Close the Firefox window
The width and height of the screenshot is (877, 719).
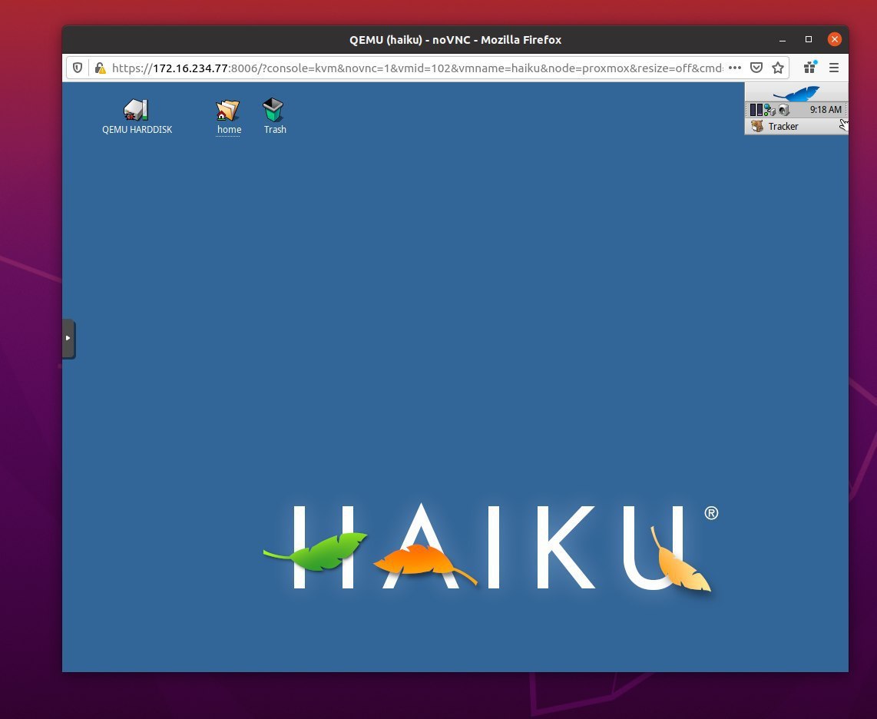click(835, 39)
